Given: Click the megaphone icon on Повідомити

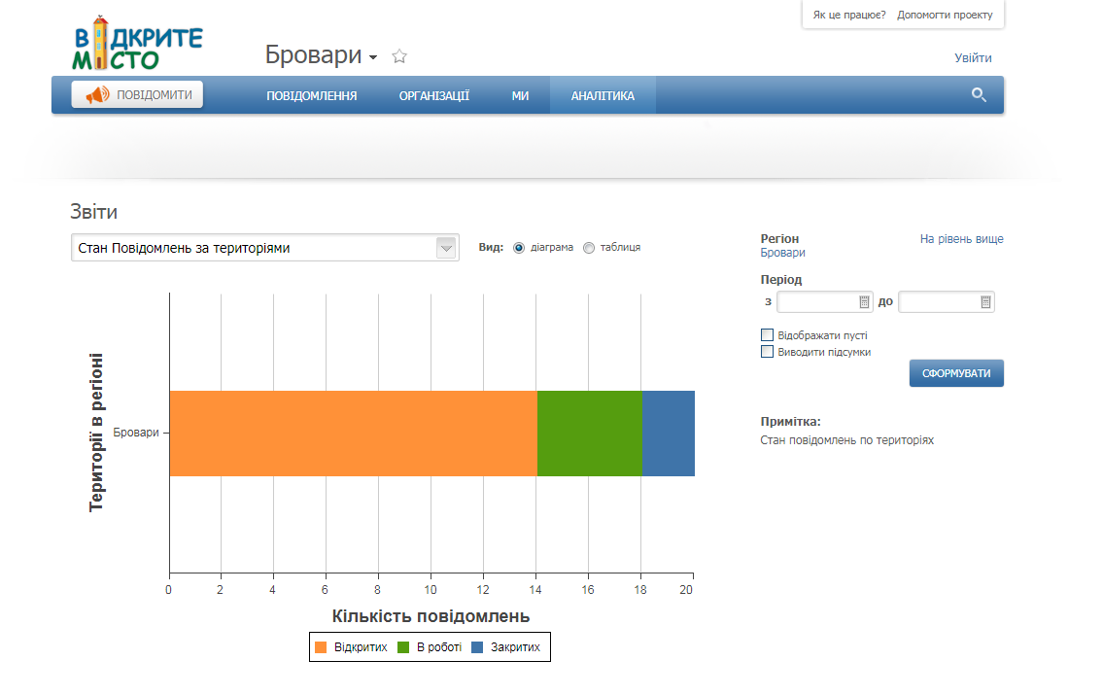Looking at the screenshot, I should coord(98,94).
